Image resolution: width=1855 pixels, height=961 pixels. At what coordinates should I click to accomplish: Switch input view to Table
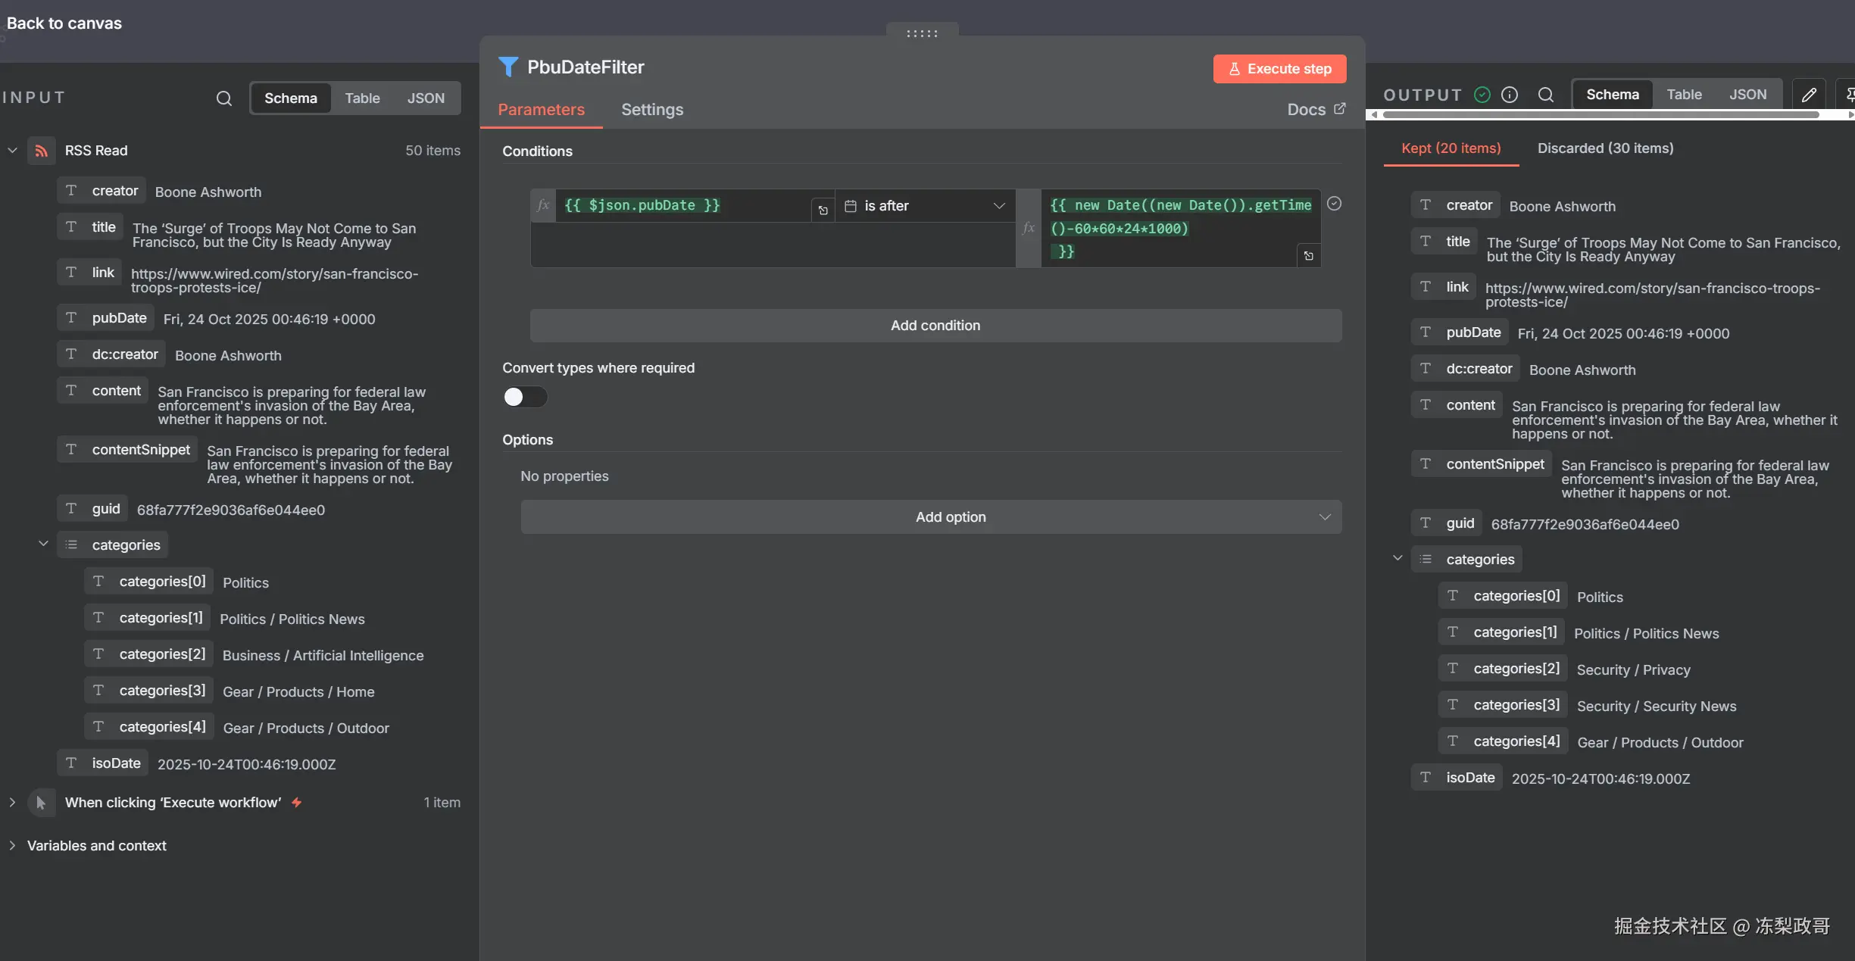(x=362, y=98)
